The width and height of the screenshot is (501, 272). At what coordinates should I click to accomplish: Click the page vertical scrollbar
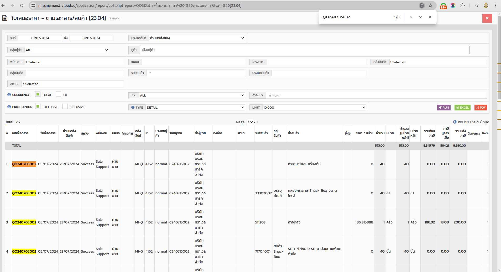(x=499, y=58)
